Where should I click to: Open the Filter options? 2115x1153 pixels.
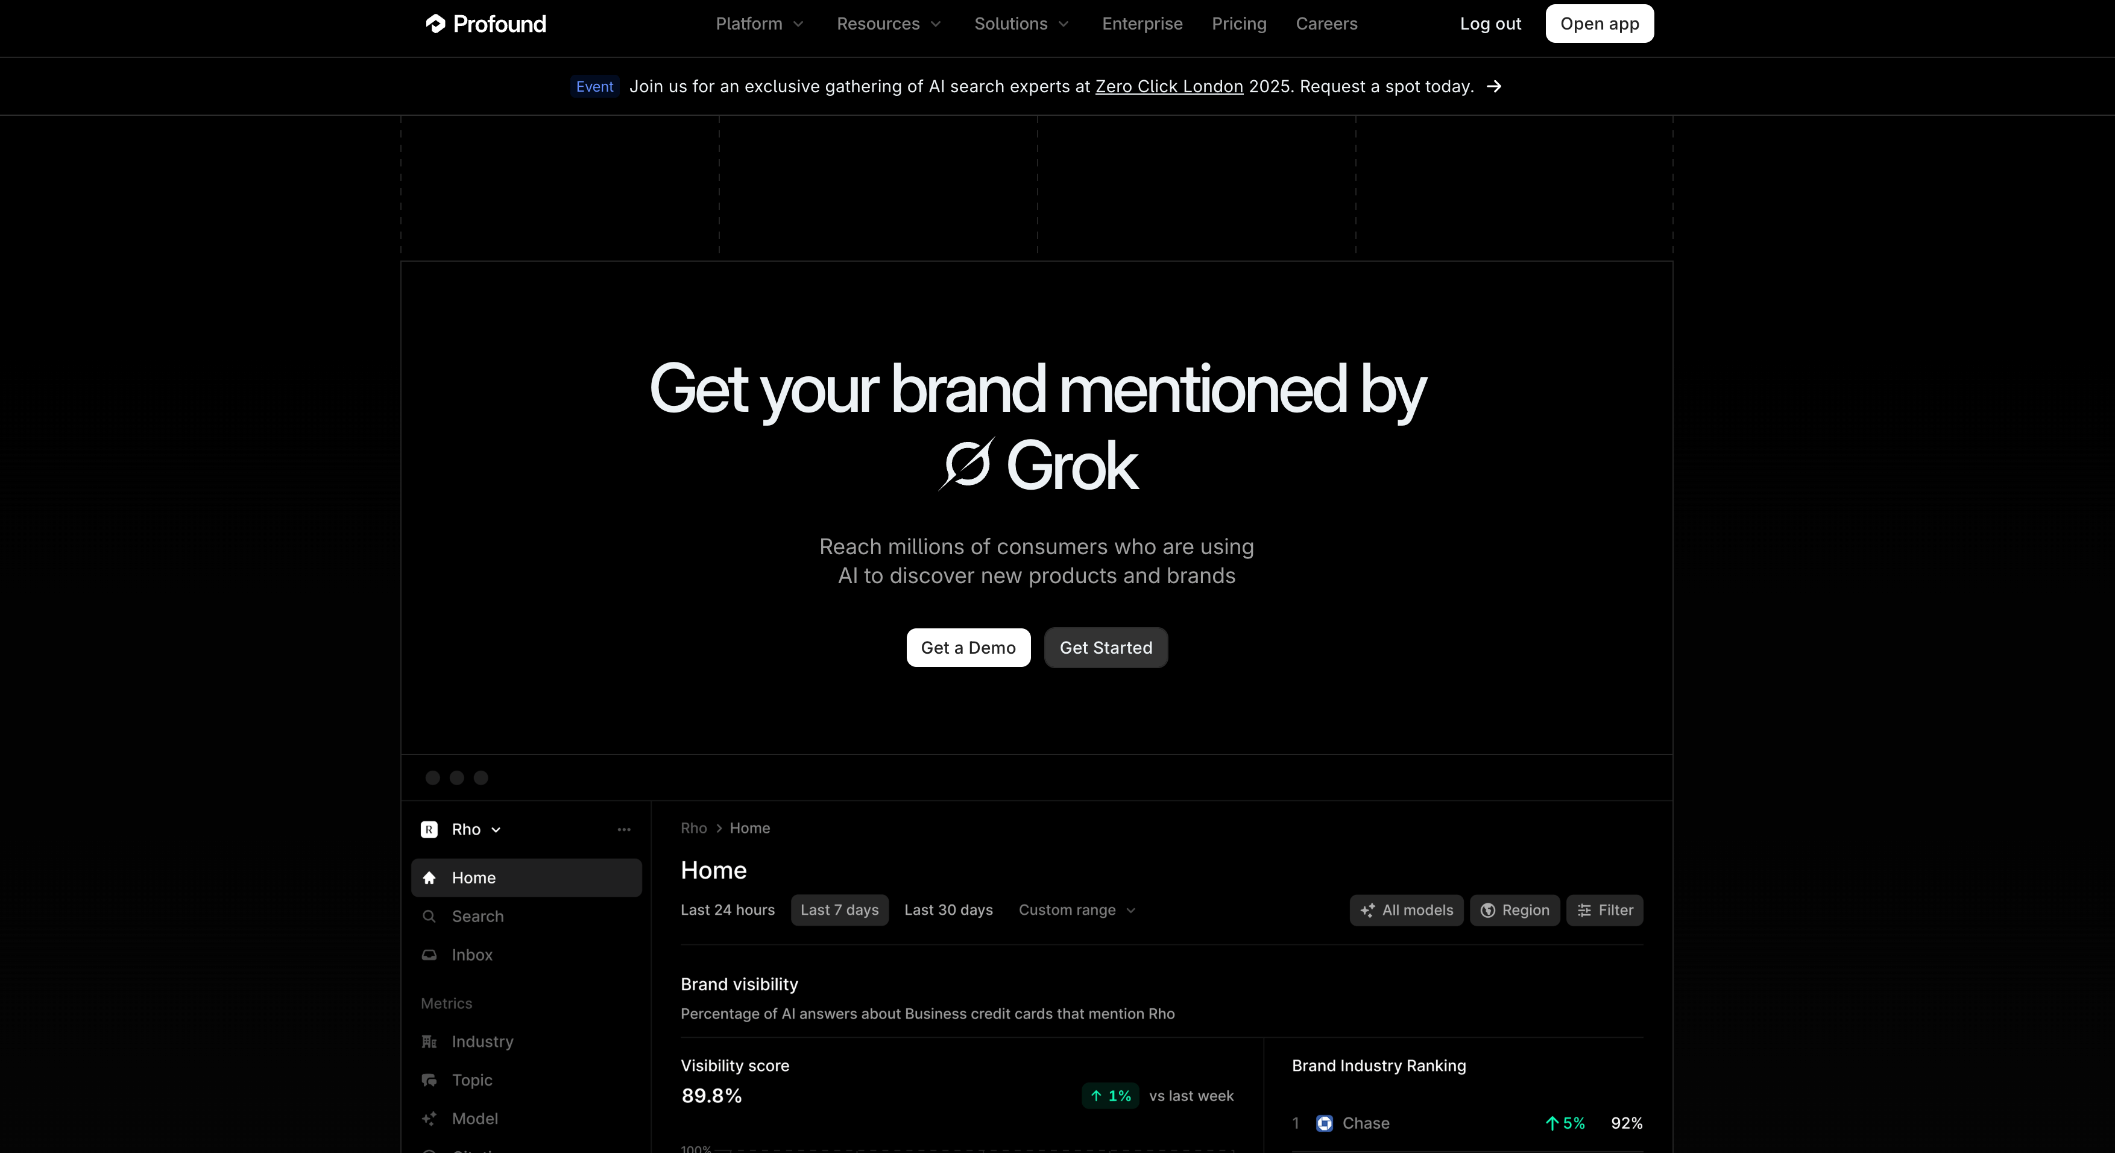[x=1604, y=910]
